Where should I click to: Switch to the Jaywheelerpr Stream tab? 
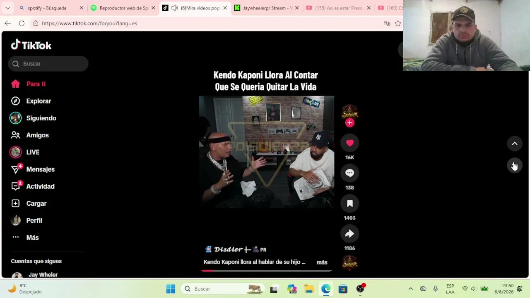click(x=267, y=8)
